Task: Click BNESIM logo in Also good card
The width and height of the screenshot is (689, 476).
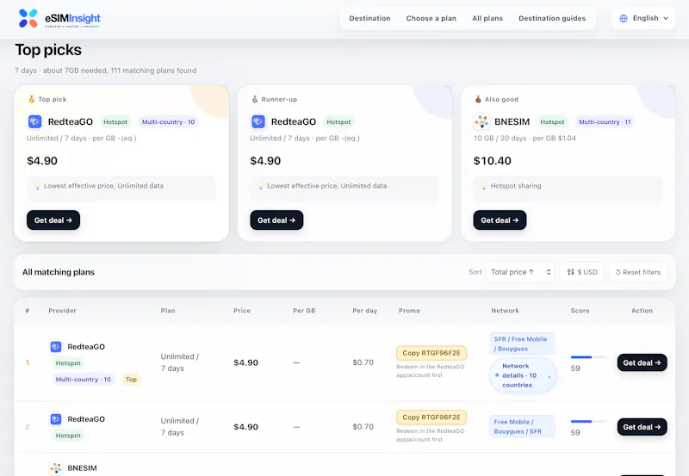Action: tap(481, 121)
